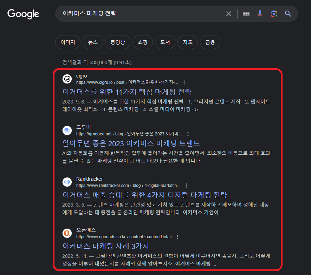Image resolution: width=311 pixels, height=275 pixels.
Task: Select the 동영상 filter tab
Action: 117,42
